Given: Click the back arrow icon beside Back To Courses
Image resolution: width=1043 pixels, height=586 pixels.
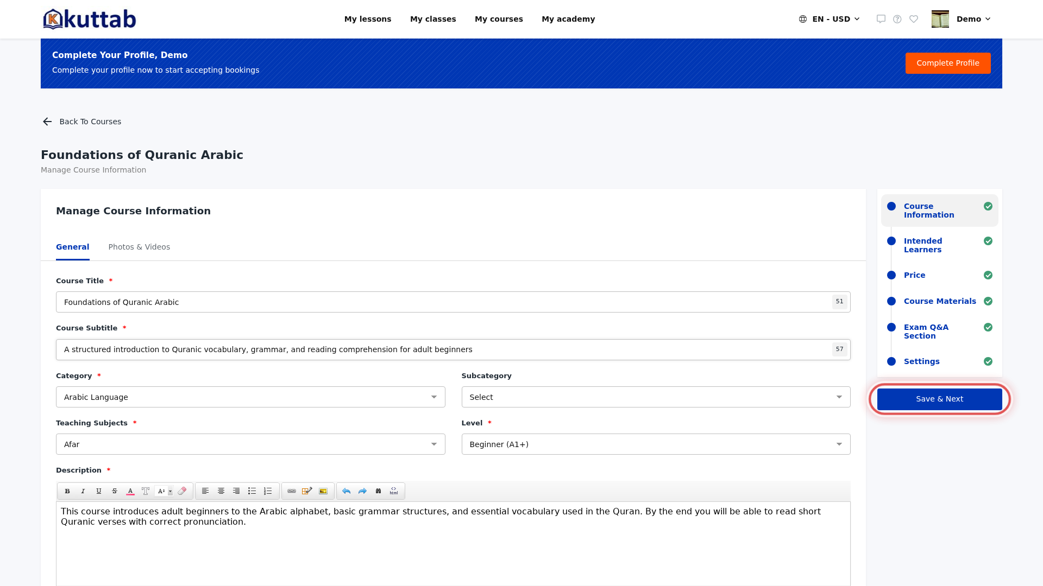Looking at the screenshot, I should (47, 122).
